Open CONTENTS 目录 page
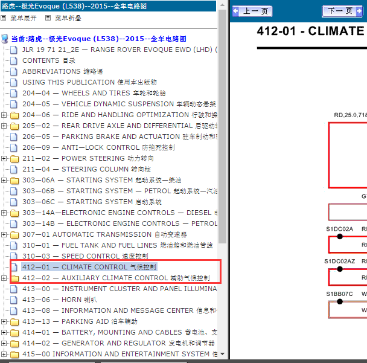 [x=49, y=60]
